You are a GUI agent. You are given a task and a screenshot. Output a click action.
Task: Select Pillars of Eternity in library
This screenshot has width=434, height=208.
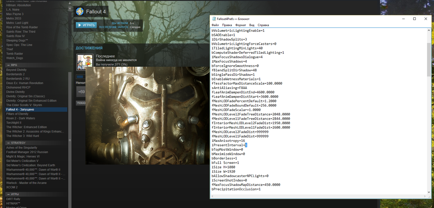click(17, 114)
